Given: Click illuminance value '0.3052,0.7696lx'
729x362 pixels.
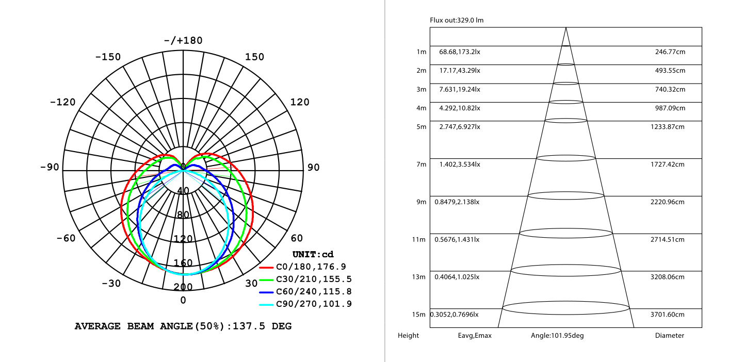Looking at the screenshot, I should (x=454, y=315).
